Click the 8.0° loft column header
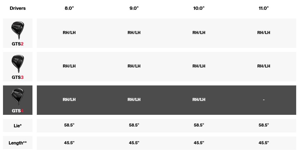300x154 pixels. point(69,8)
